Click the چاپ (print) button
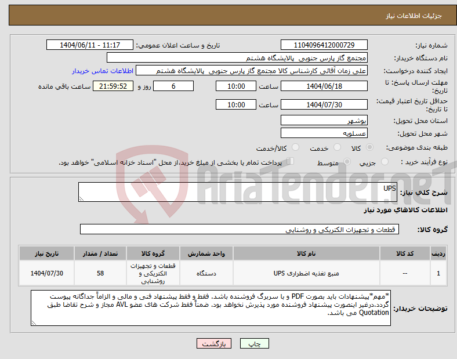 click(x=254, y=343)
